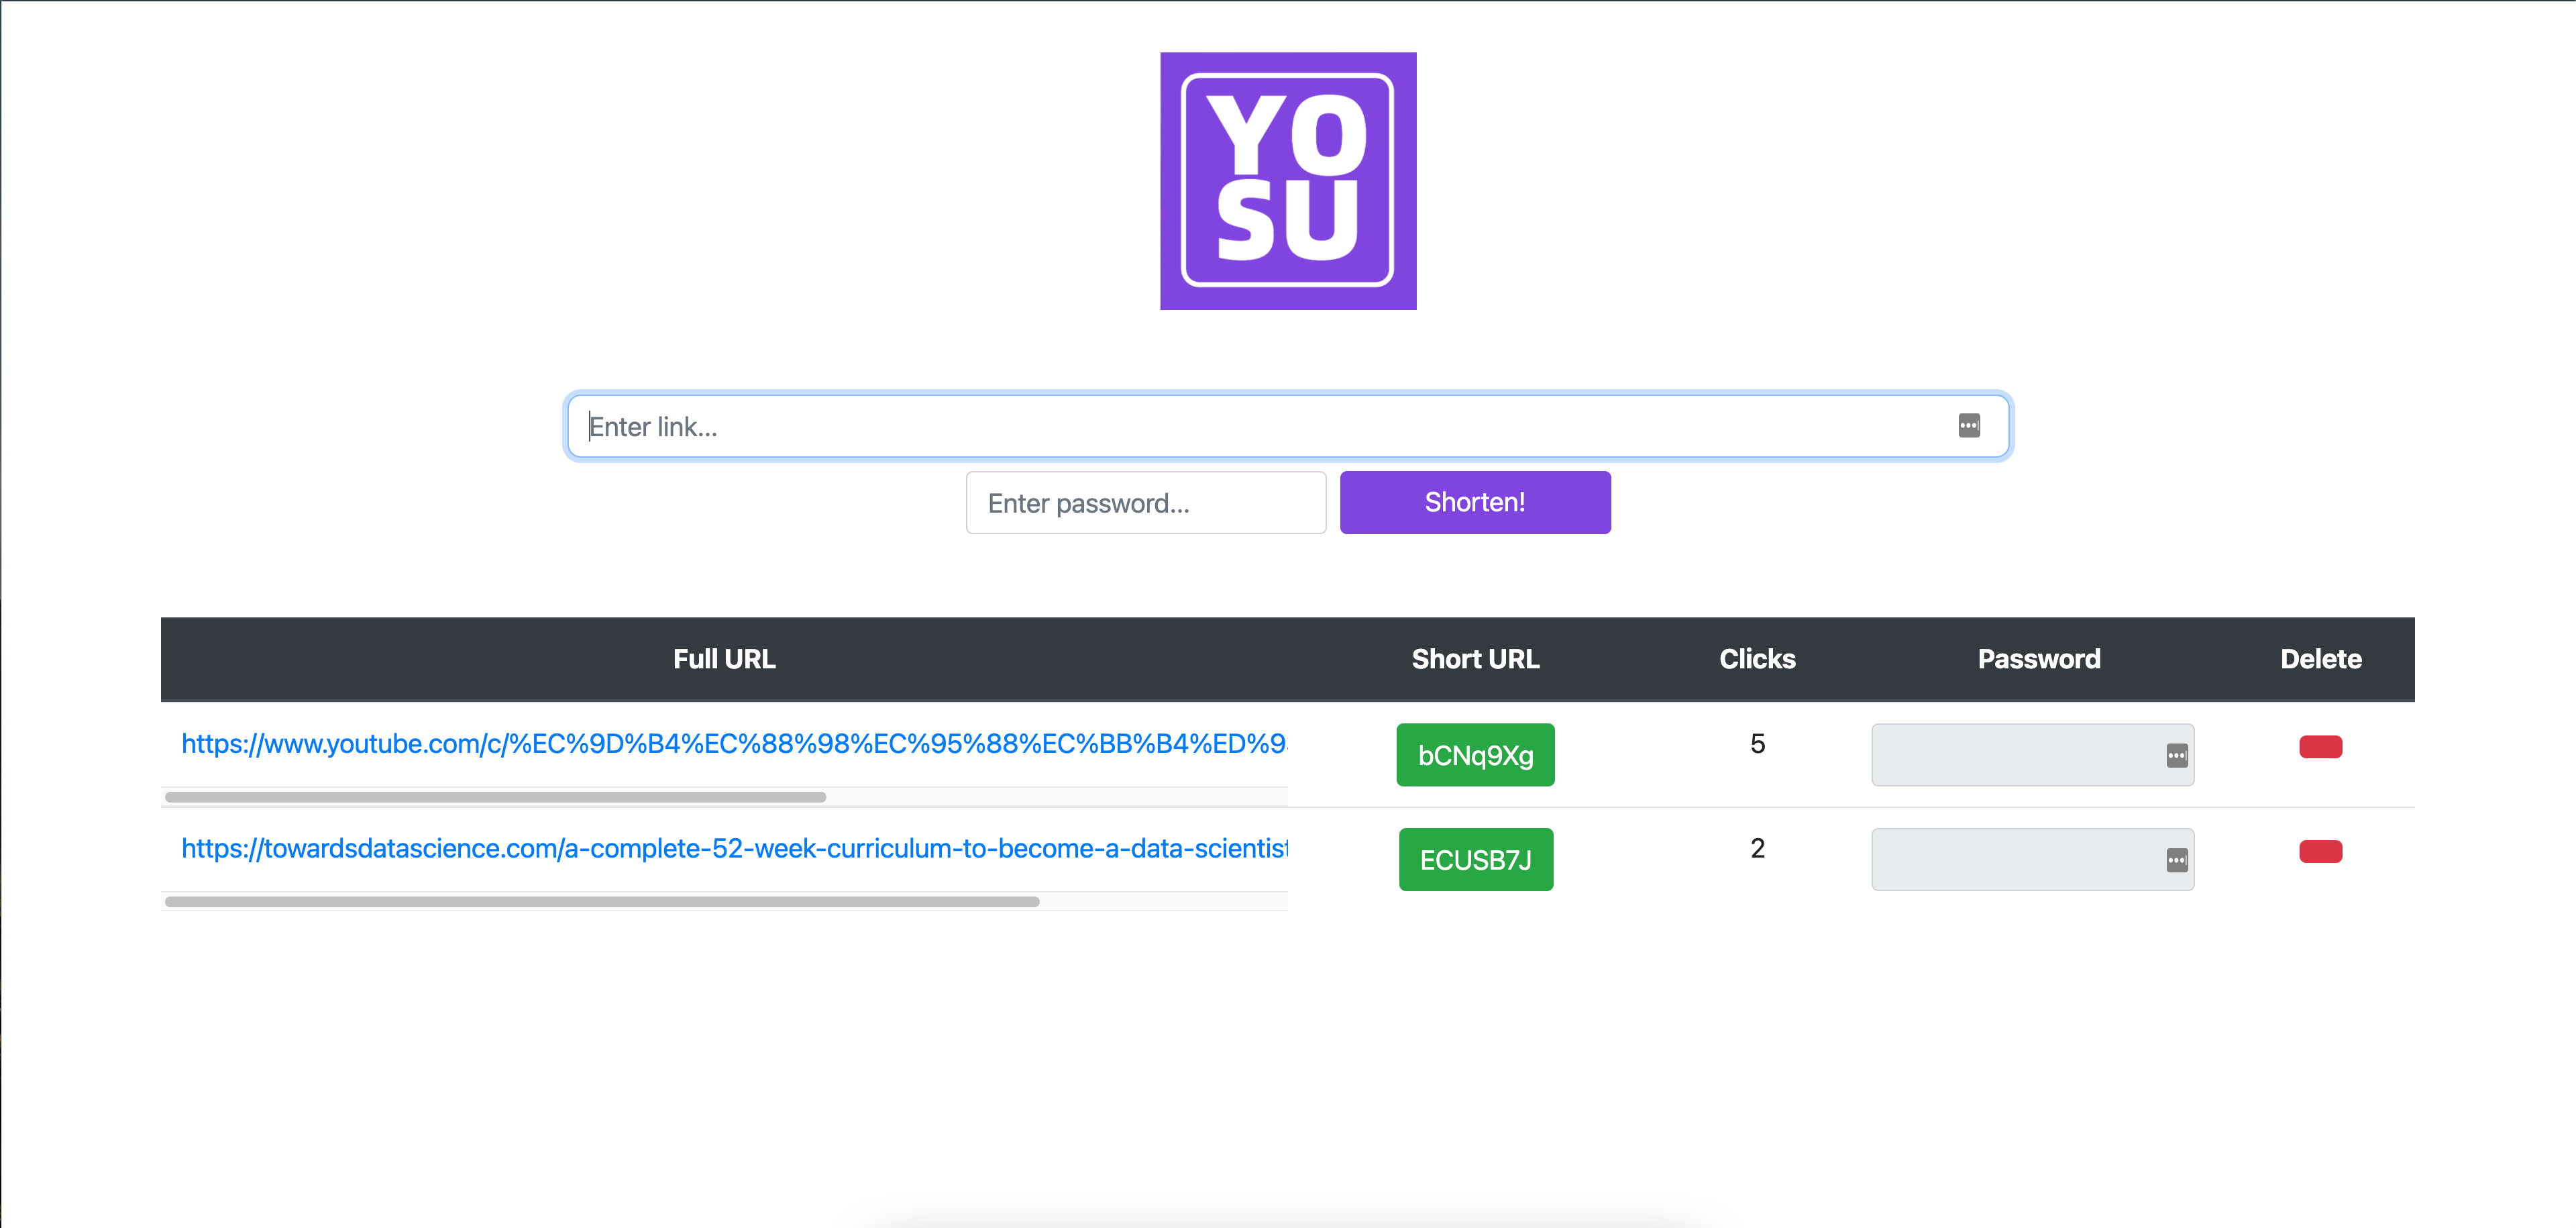Click password manager icon in link field
This screenshot has width=2576, height=1228.
[1968, 426]
